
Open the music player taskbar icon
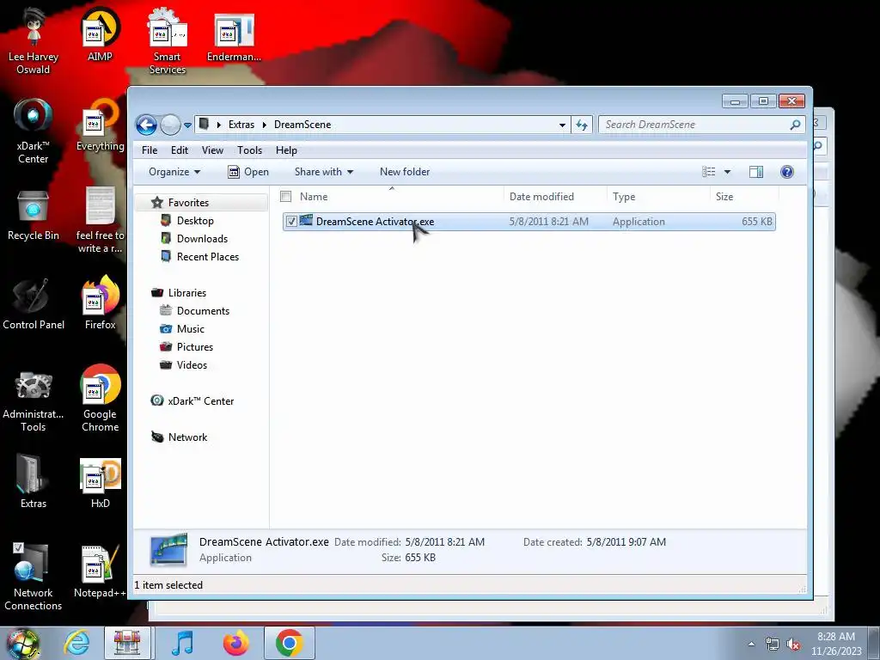click(x=182, y=643)
